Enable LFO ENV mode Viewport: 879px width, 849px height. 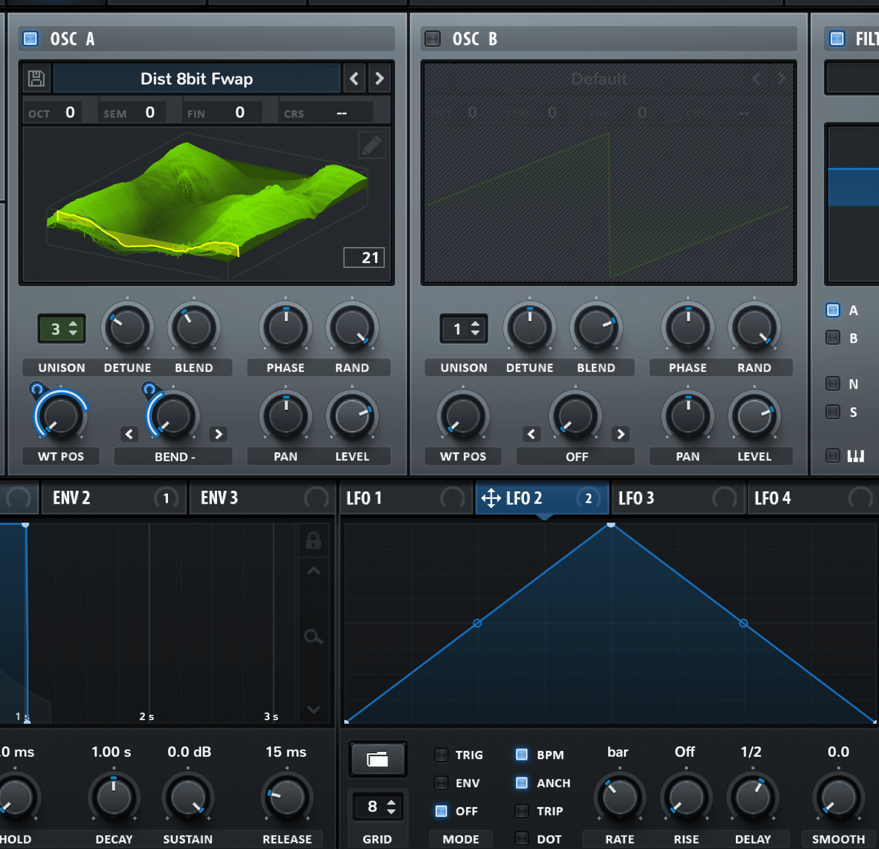441,783
